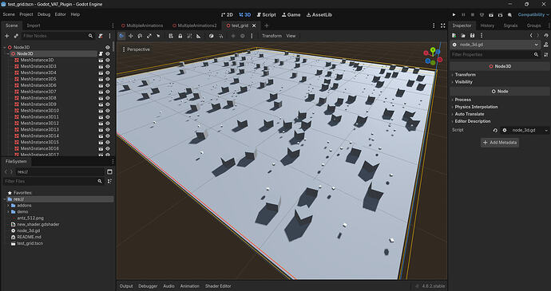Add a new child node with the plus icon
Image resolution: width=551 pixels, height=291 pixels.
pyautogui.click(x=6, y=36)
